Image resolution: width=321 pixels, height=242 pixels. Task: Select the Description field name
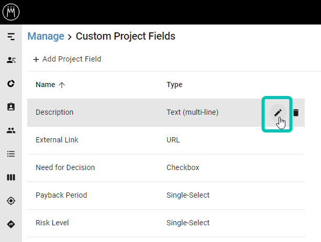[x=54, y=112]
